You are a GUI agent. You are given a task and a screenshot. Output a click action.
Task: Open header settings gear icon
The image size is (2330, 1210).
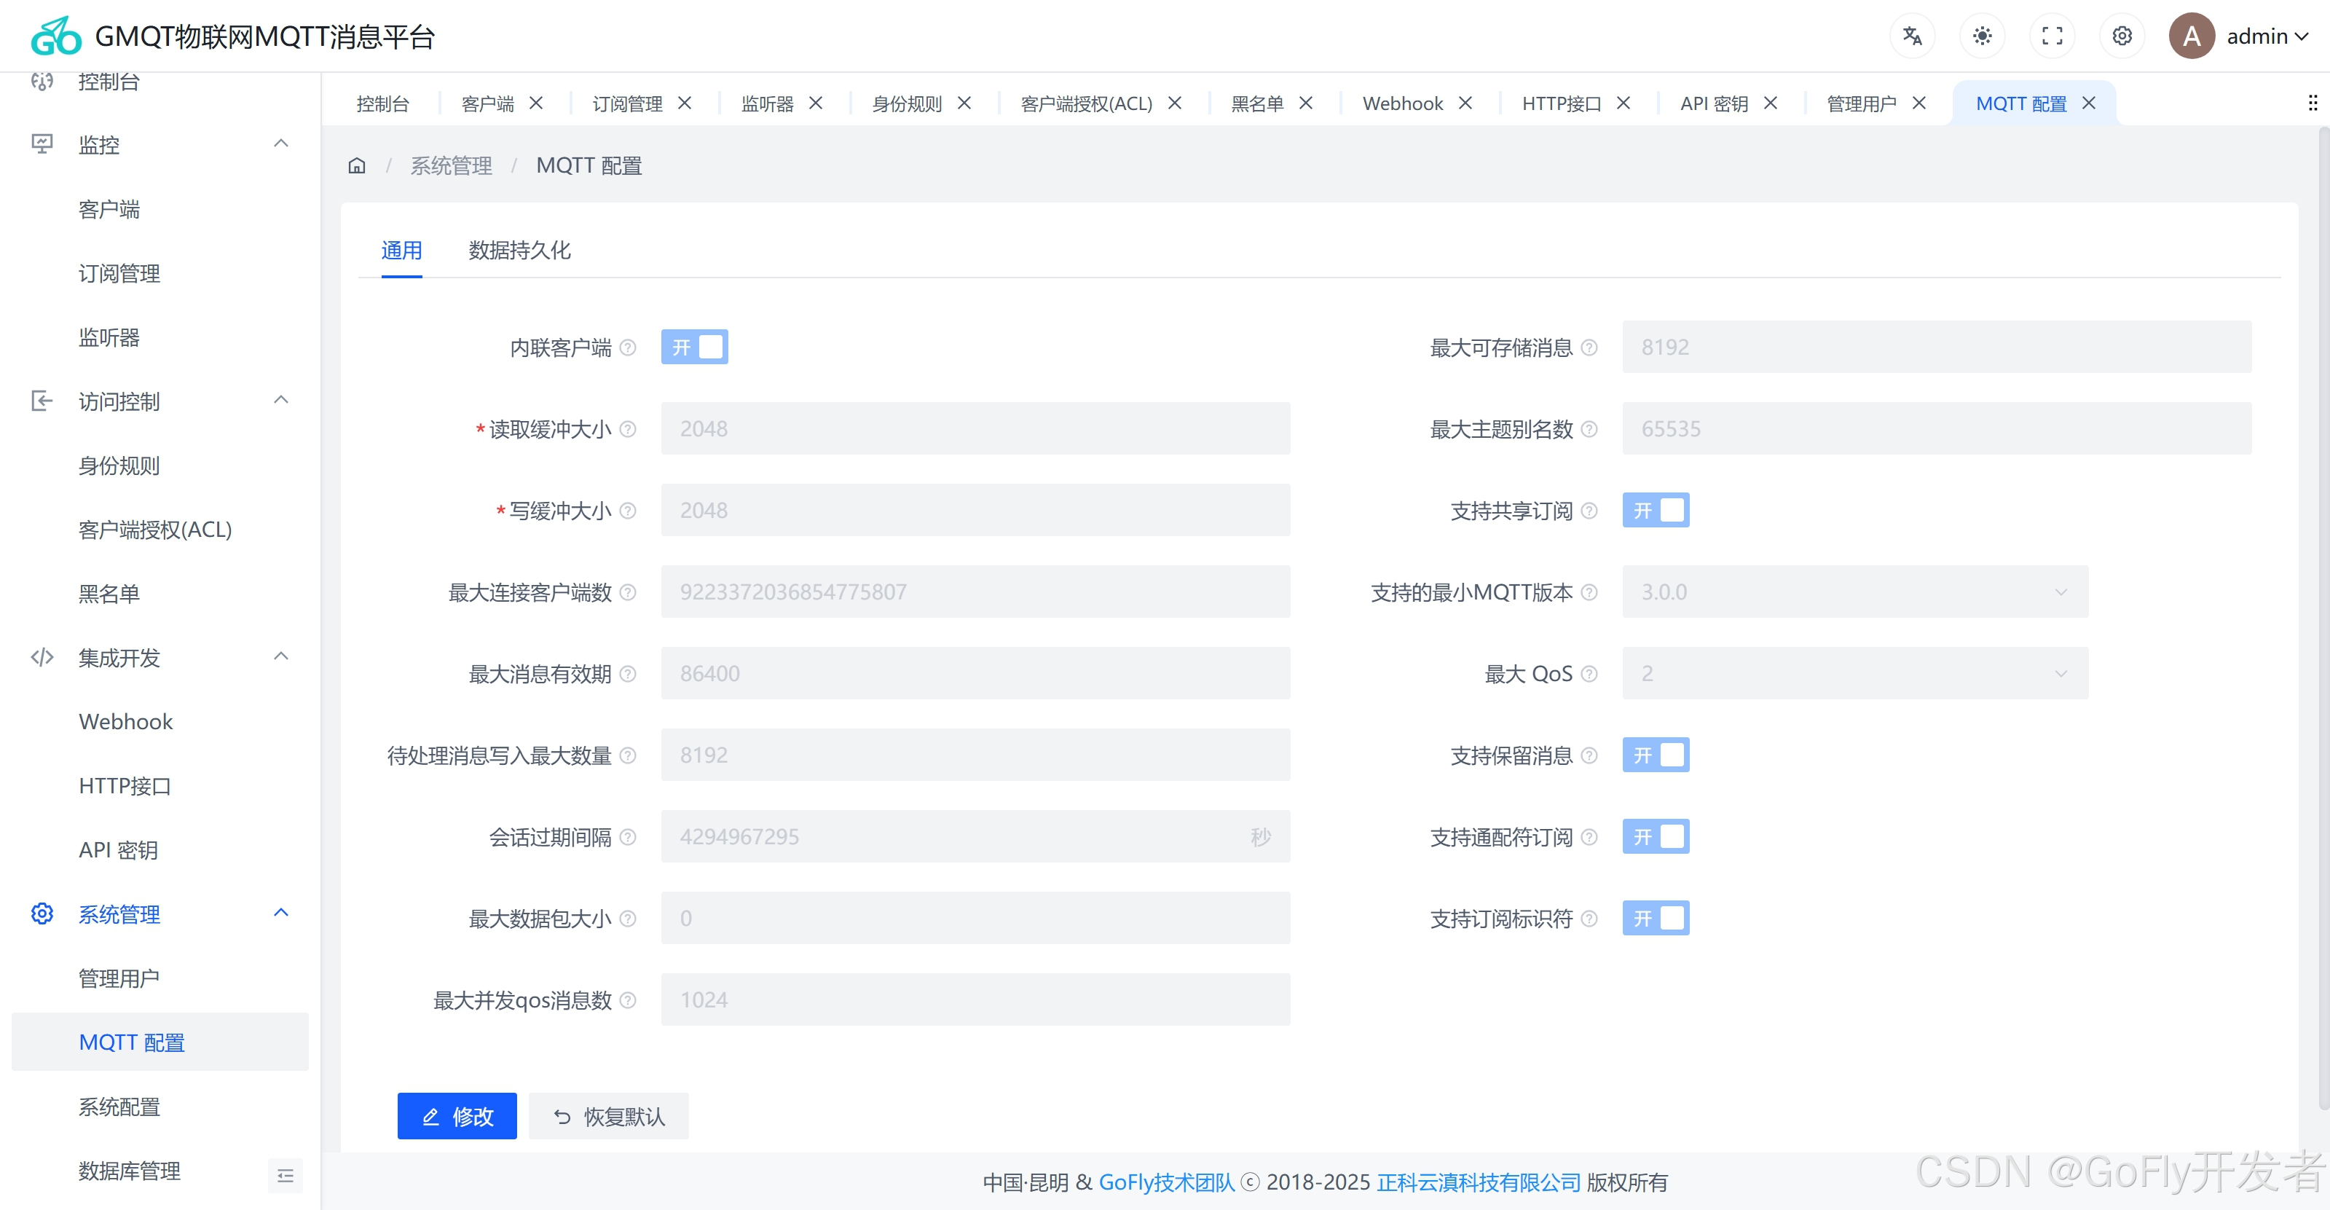2121,36
